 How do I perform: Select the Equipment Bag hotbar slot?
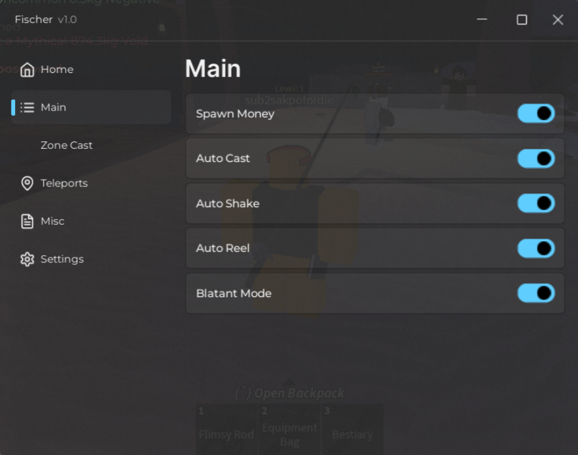click(x=290, y=429)
